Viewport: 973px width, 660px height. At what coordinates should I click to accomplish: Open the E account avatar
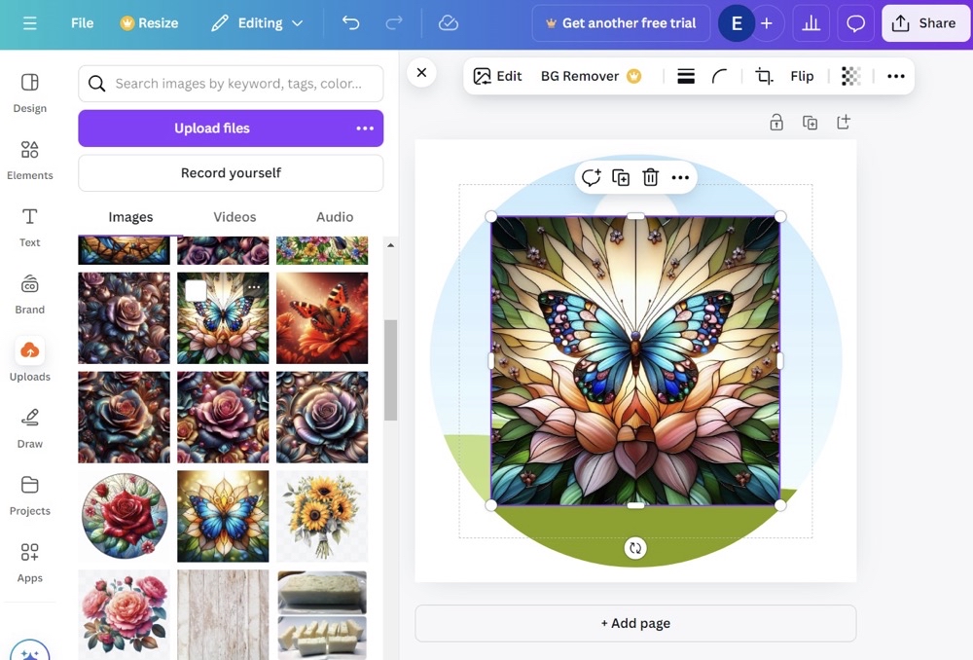(737, 23)
